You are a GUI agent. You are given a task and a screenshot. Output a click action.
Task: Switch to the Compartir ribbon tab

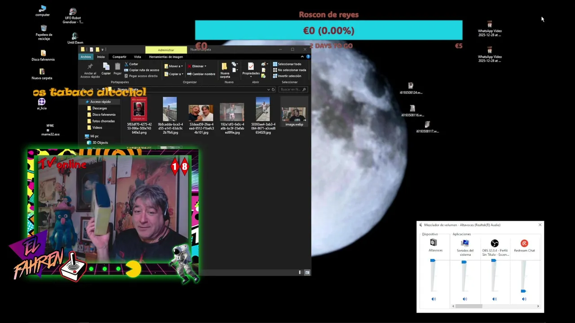coord(119,57)
